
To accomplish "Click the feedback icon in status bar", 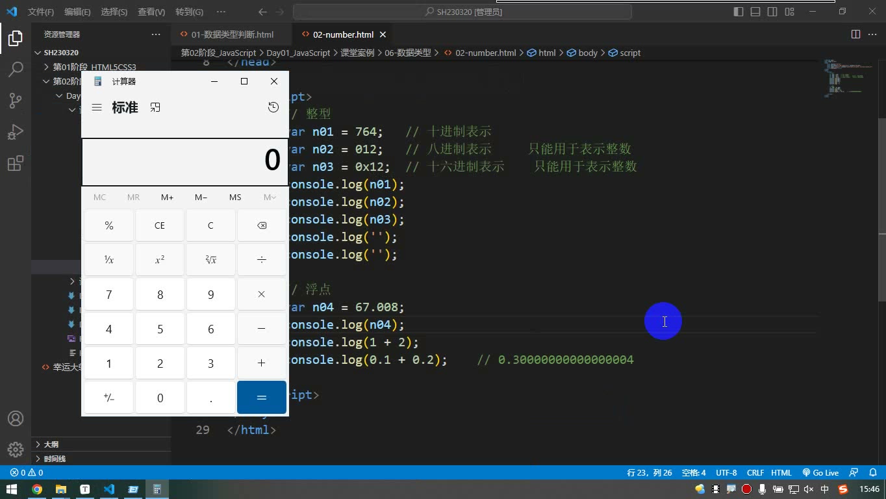I will click(x=854, y=472).
